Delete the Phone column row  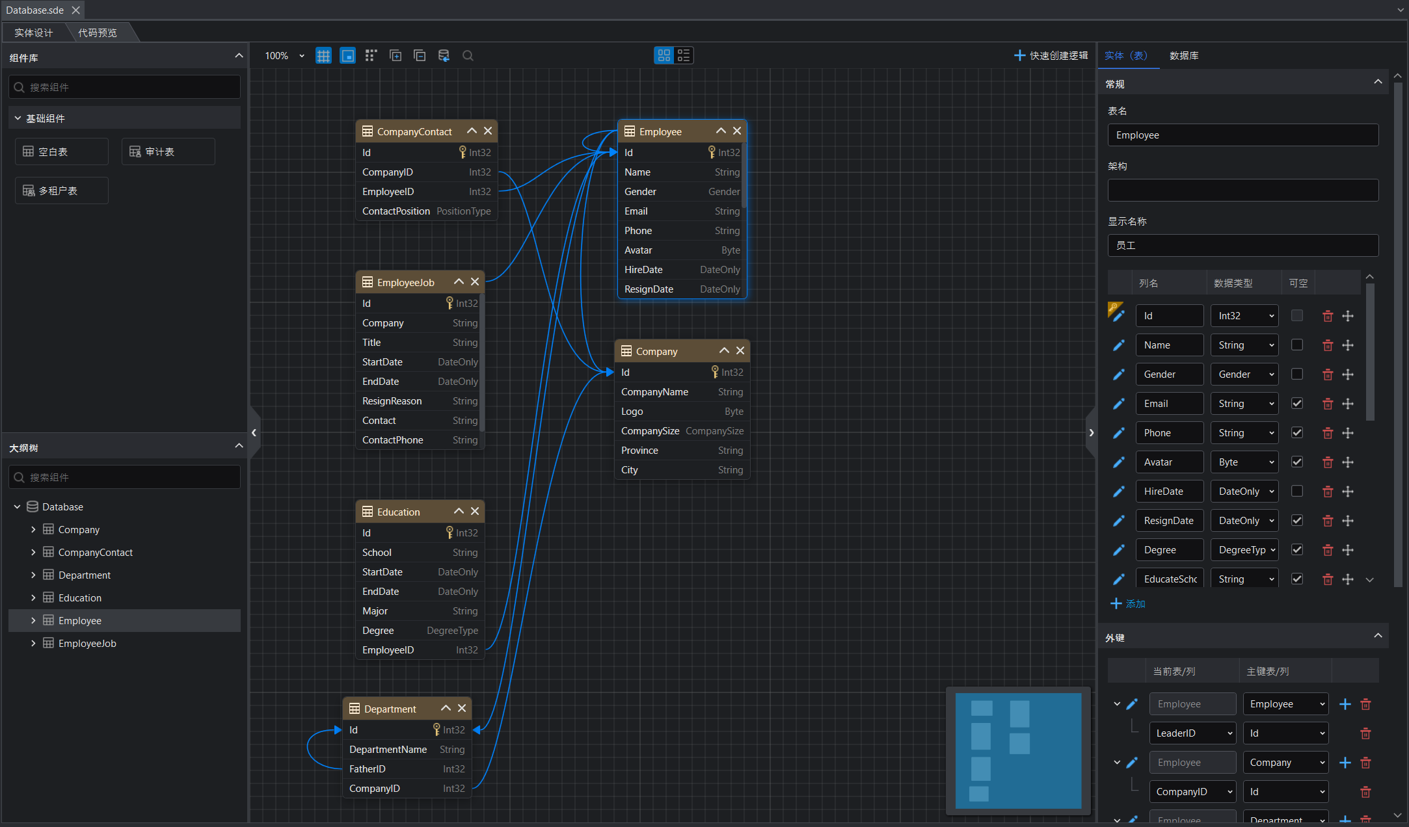pos(1328,433)
